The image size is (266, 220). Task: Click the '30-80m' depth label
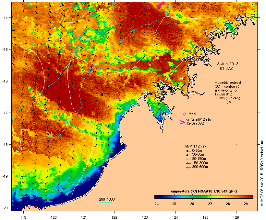click(198, 155)
